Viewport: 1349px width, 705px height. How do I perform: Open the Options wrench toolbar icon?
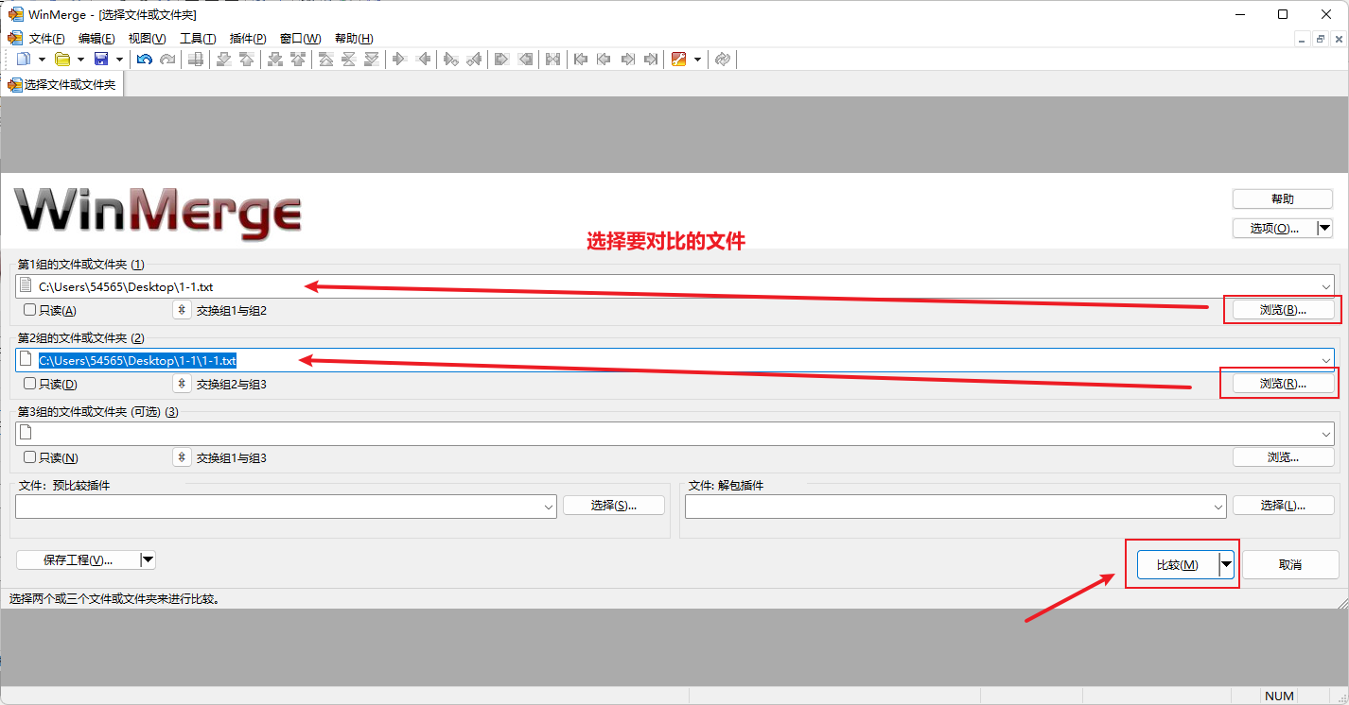tap(678, 59)
